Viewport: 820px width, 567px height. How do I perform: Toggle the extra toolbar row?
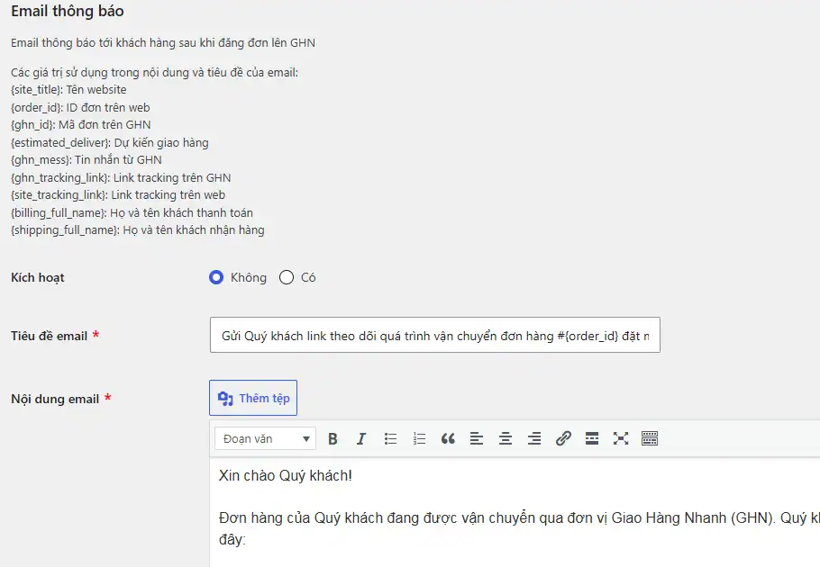pos(650,438)
